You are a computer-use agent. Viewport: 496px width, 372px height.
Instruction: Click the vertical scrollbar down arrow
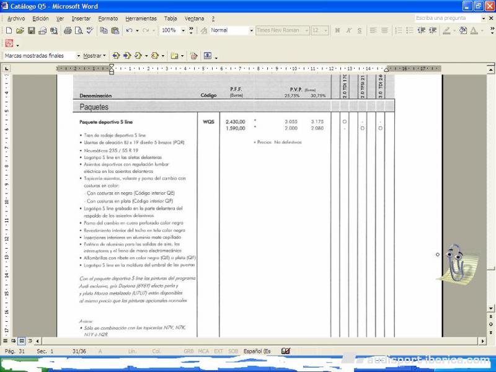point(490,308)
